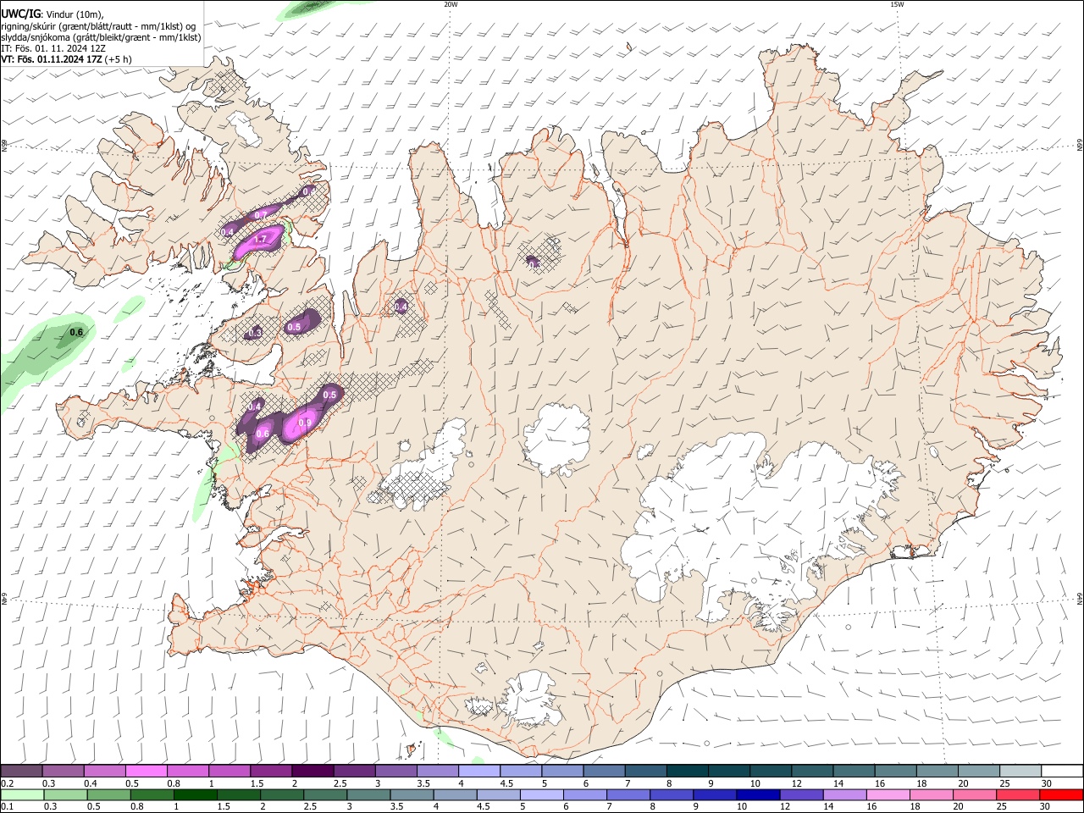Click the IT: Fös. 01. 11. 2024 12Z line

53,48
